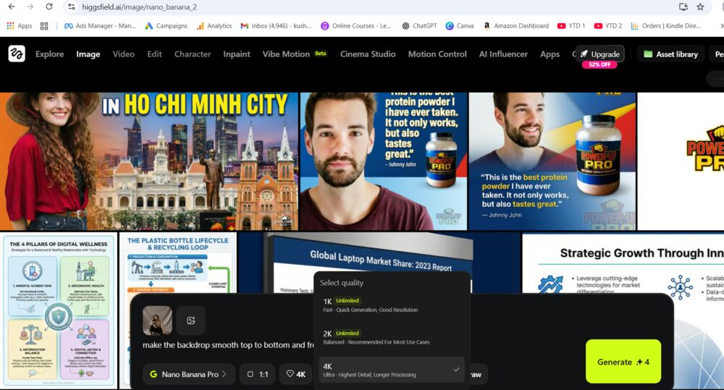Open the 1:1 aspect ratio dropdown

click(257, 374)
